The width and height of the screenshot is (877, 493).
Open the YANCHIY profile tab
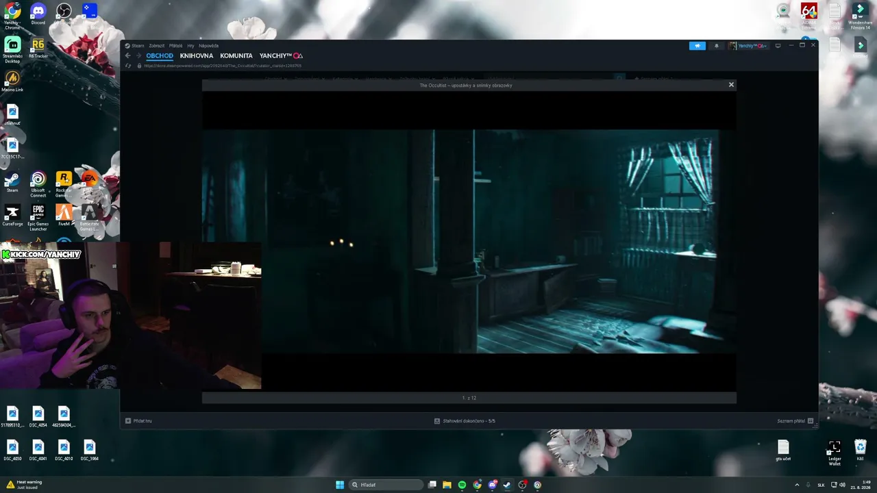tap(281, 55)
